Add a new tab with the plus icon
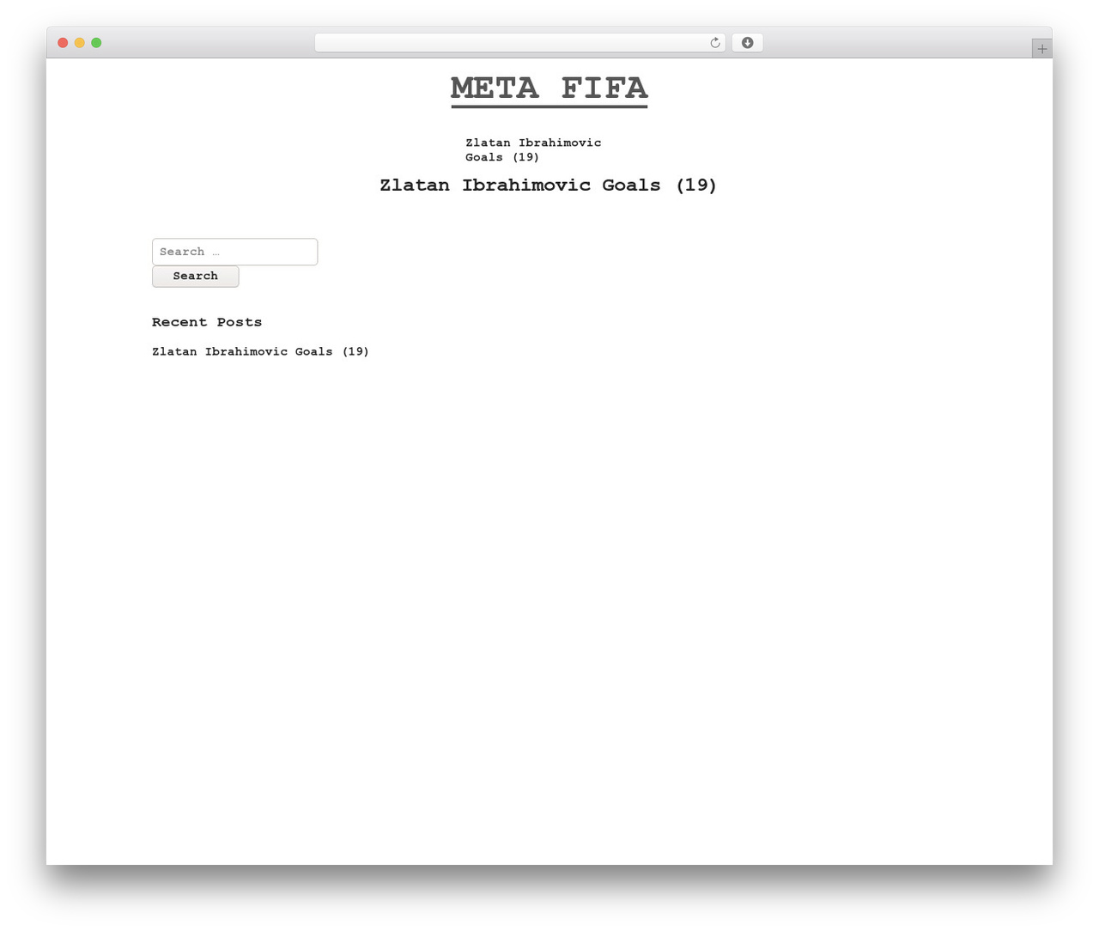Viewport: 1099px width, 931px height. click(1041, 49)
